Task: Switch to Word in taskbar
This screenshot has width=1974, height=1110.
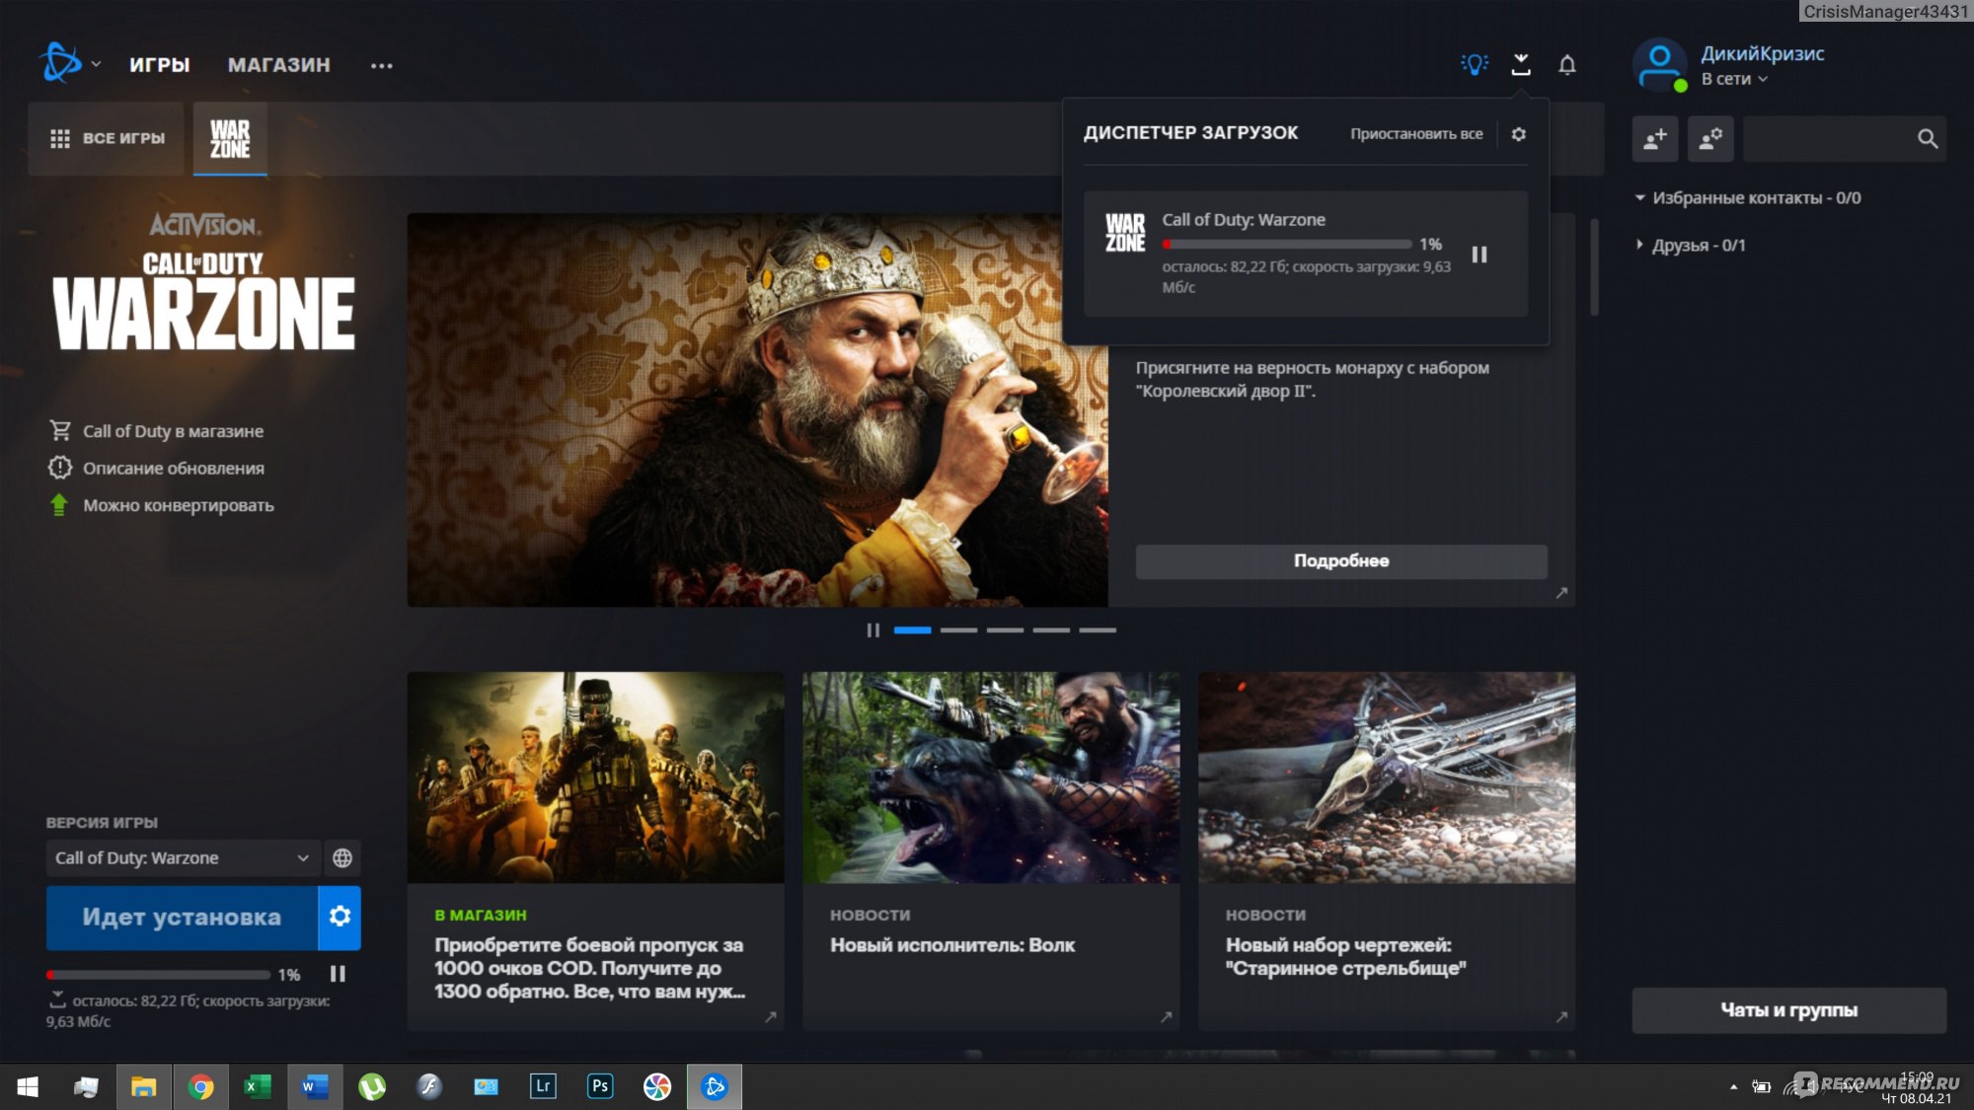Action: coord(315,1086)
